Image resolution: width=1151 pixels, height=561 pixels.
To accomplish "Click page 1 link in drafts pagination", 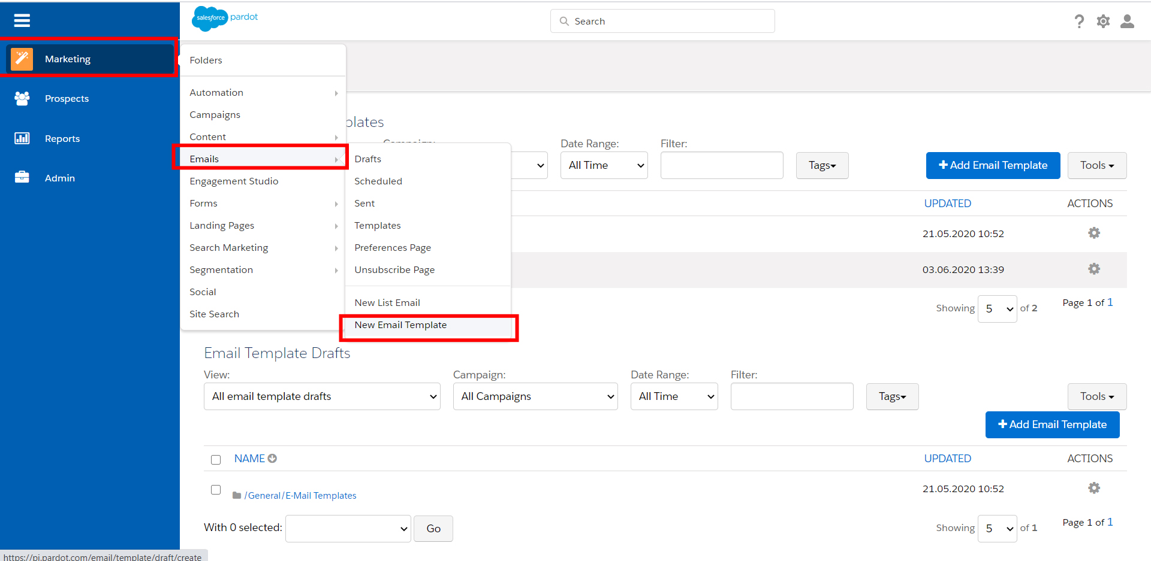I will point(1110,522).
